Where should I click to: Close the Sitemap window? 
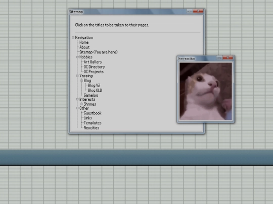(198, 11)
